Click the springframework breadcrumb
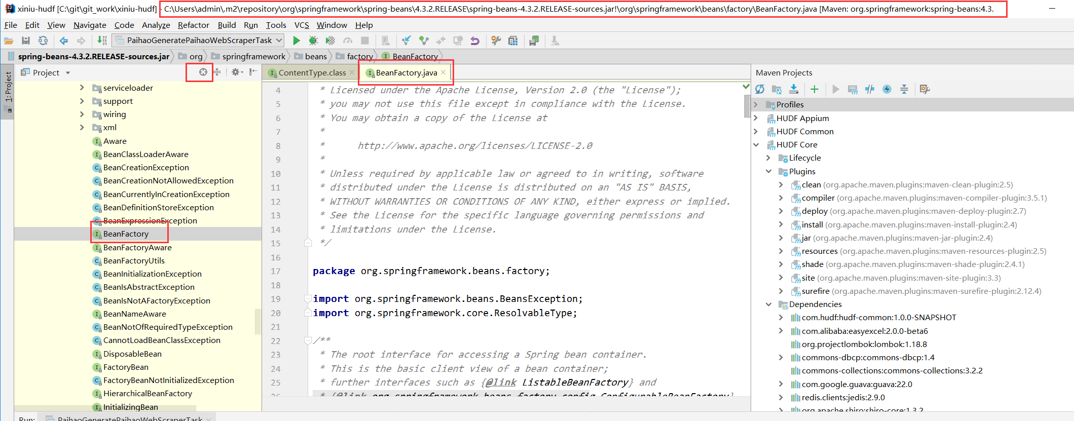1074x421 pixels. (x=253, y=57)
